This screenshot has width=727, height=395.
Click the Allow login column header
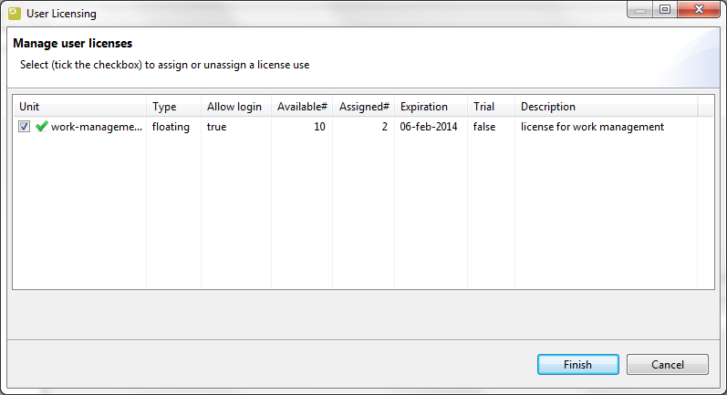pyautogui.click(x=234, y=107)
